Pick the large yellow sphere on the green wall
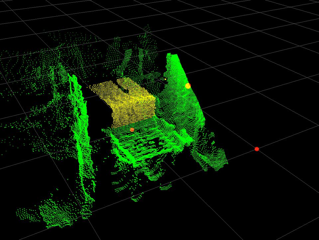 point(188,86)
